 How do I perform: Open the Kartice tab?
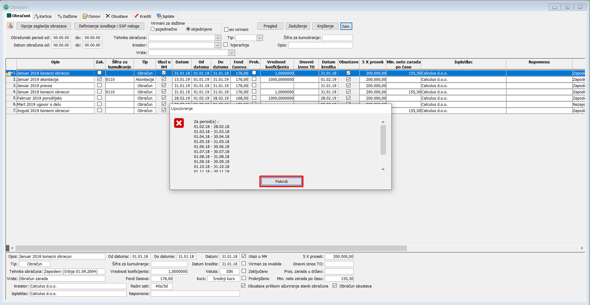click(x=43, y=16)
